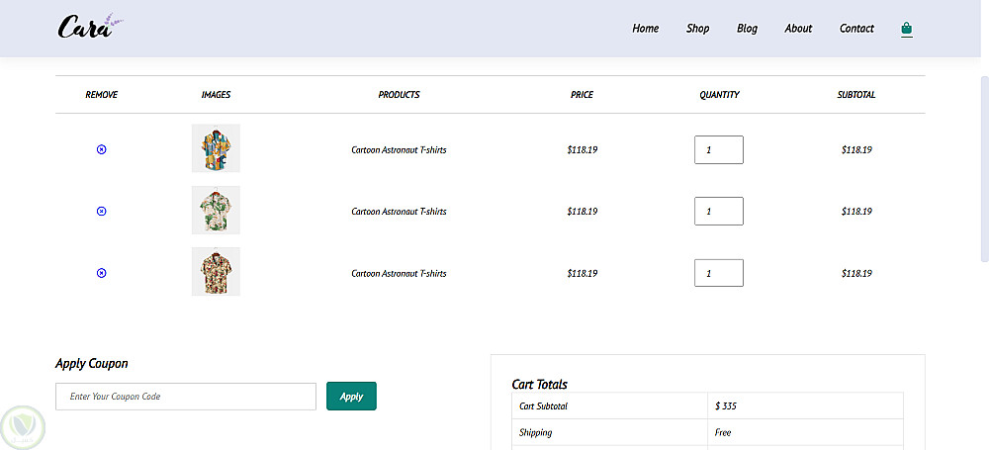The image size is (989, 450).
Task: Open the Contact page link
Action: click(x=856, y=29)
